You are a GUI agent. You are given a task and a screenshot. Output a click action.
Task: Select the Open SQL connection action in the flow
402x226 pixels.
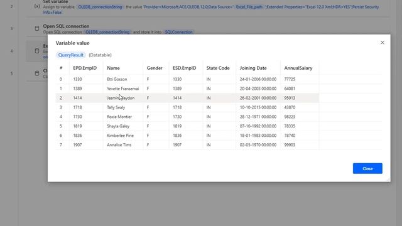coord(208,28)
